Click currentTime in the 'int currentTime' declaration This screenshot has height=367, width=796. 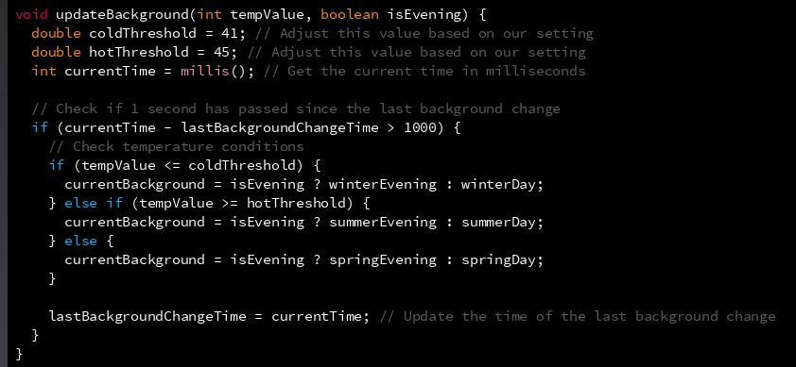pyautogui.click(x=110, y=71)
